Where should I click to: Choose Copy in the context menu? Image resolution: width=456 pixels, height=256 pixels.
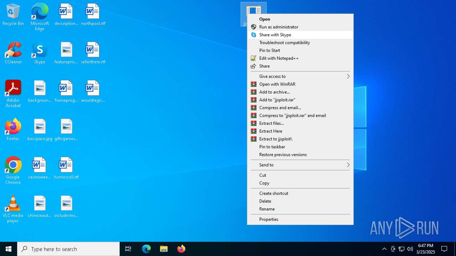click(x=300, y=183)
